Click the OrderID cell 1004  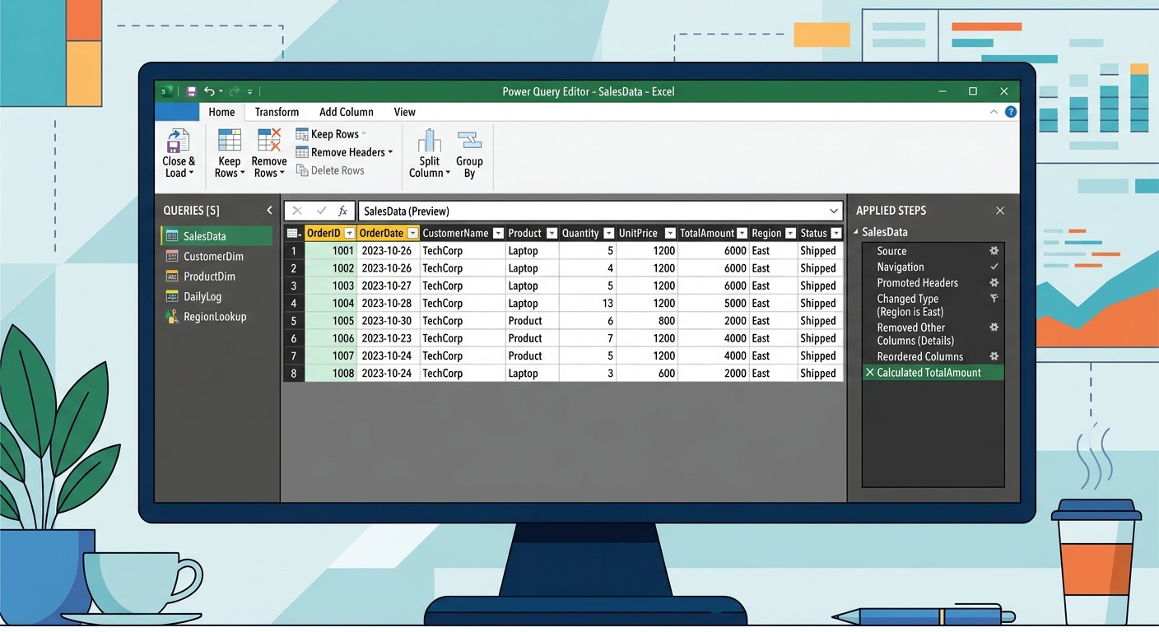click(x=331, y=304)
